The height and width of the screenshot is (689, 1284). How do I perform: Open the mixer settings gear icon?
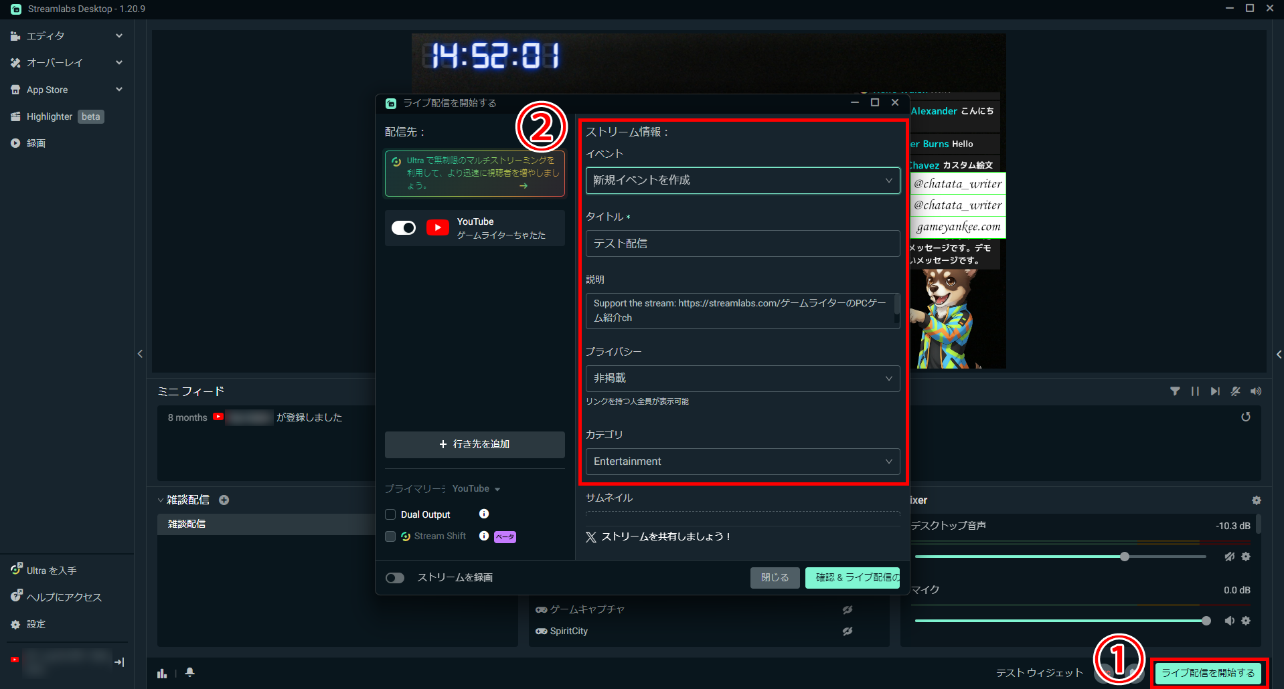(1257, 500)
